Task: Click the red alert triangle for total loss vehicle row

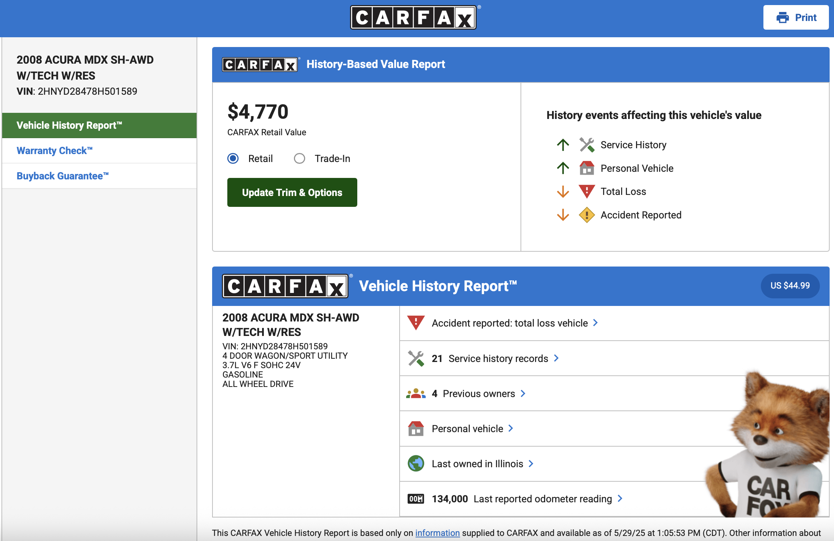Action: click(416, 323)
